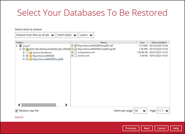Select the System Databases folder icon
The width and height of the screenshot is (185, 134).
[x=30, y=52]
